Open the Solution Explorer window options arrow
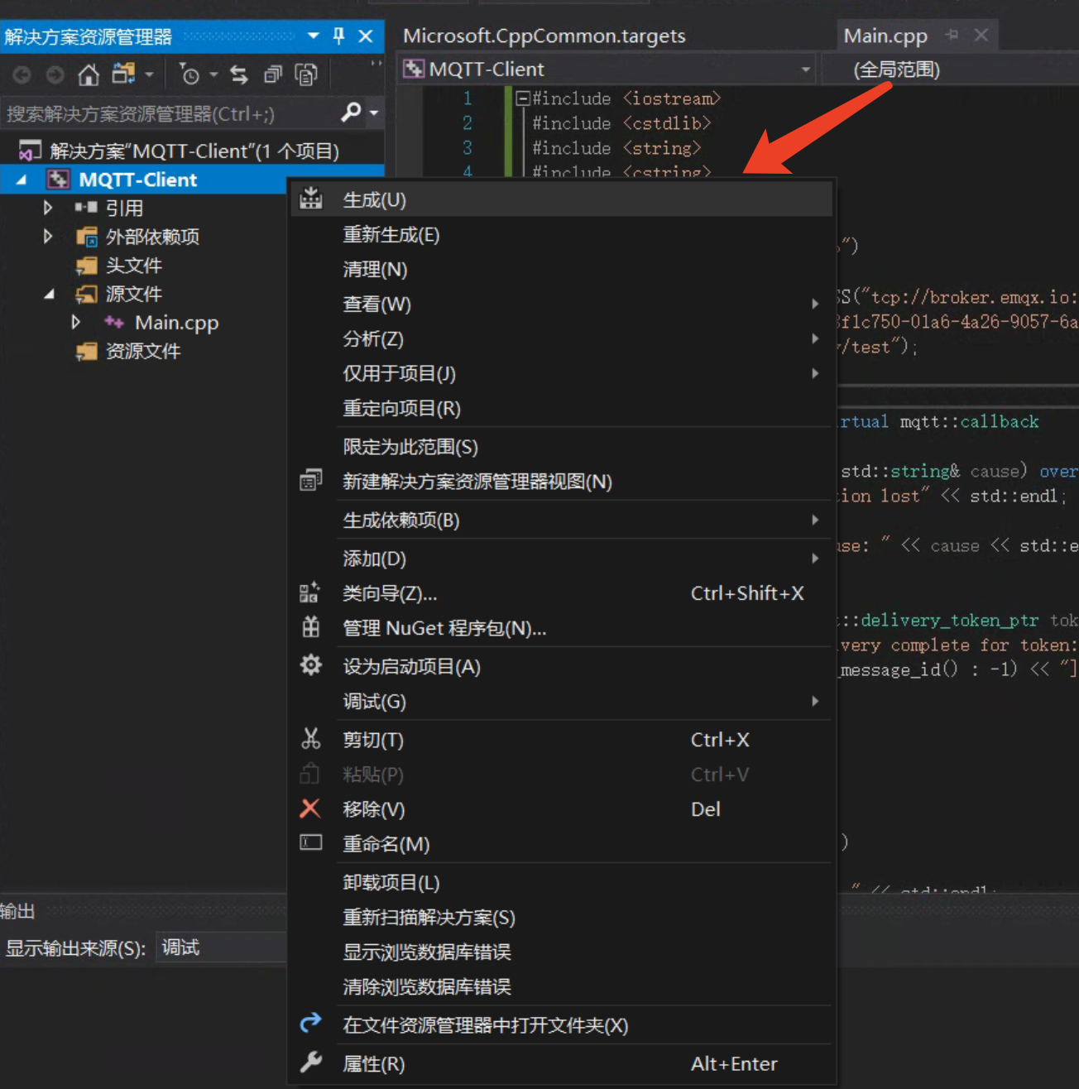The image size is (1079, 1089). pos(314,36)
